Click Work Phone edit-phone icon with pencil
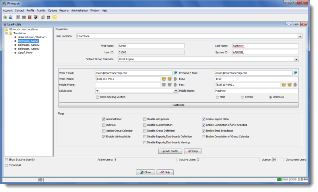The image size is (318, 192). 170,79
